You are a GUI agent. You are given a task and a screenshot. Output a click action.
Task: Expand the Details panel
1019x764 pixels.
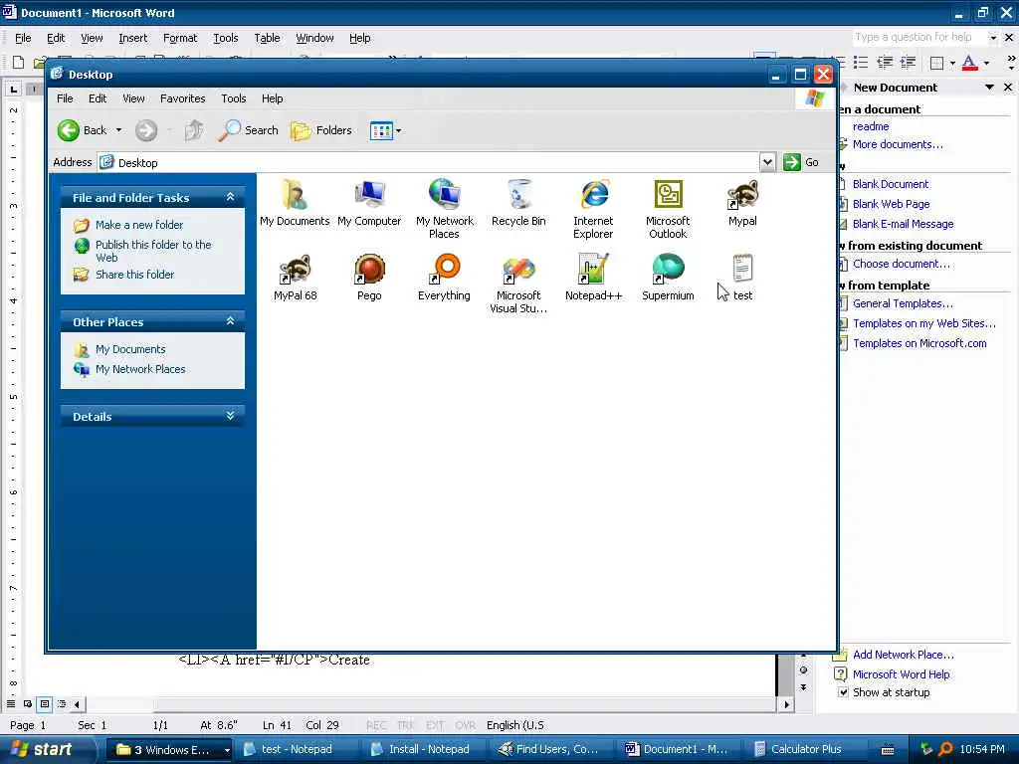tap(230, 416)
